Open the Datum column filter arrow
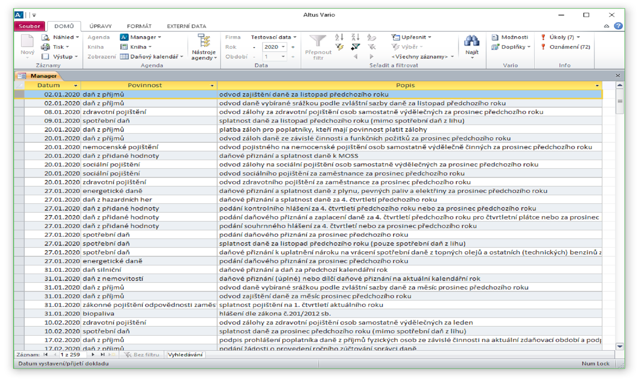The height and width of the screenshot is (385, 639). click(76, 86)
